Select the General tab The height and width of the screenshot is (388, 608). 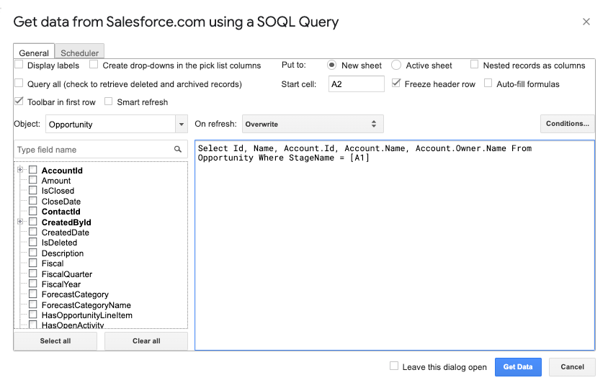(34, 53)
